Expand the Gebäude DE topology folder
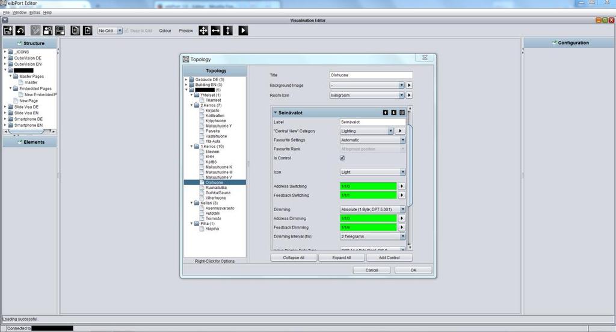This screenshot has width=616, height=332. [186, 79]
